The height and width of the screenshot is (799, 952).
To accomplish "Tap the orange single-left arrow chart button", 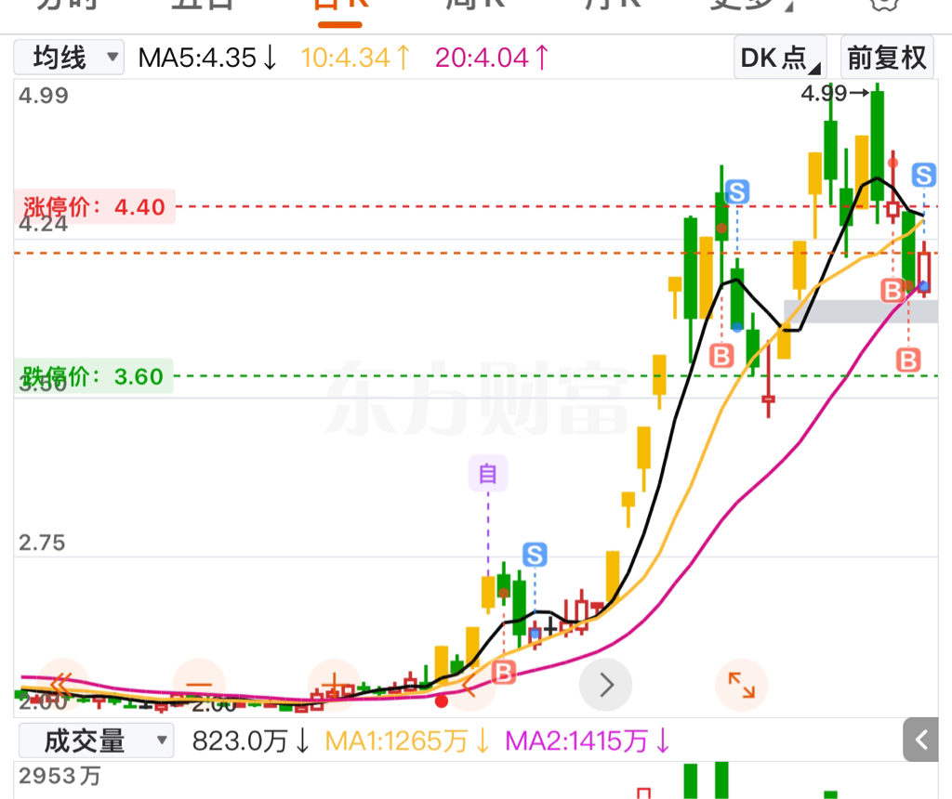I will point(469,685).
